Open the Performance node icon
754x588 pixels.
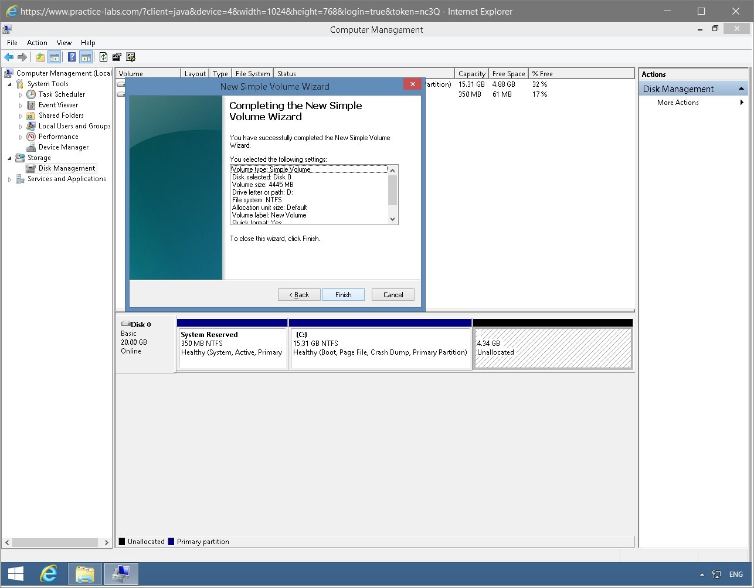[x=30, y=137]
